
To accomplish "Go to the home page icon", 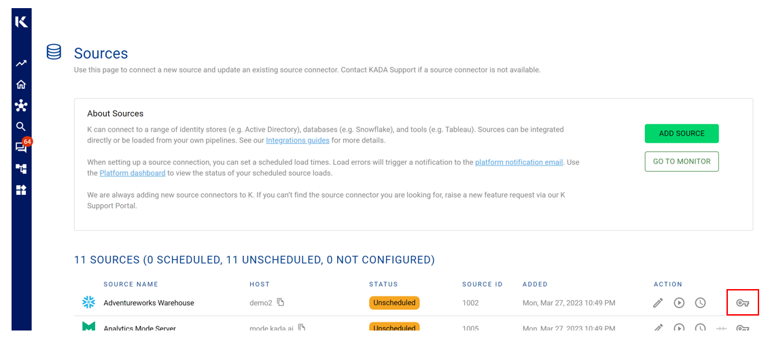I will point(21,84).
